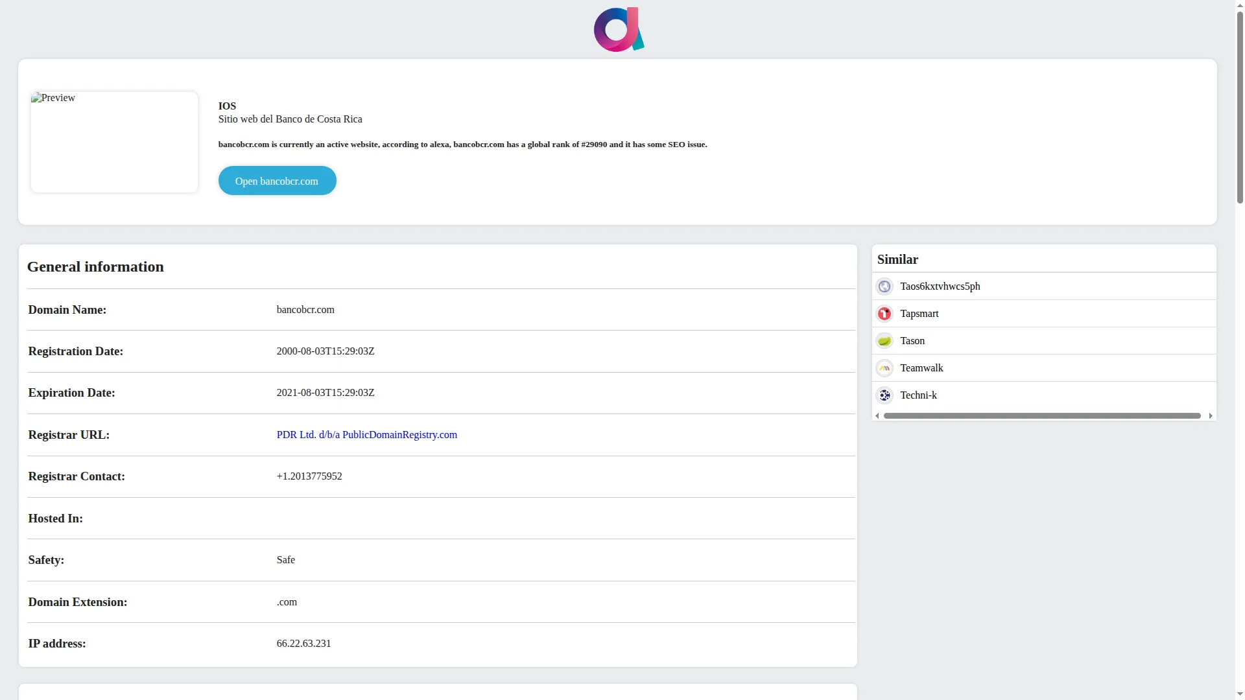Click the Safety value Safe

[286, 560]
